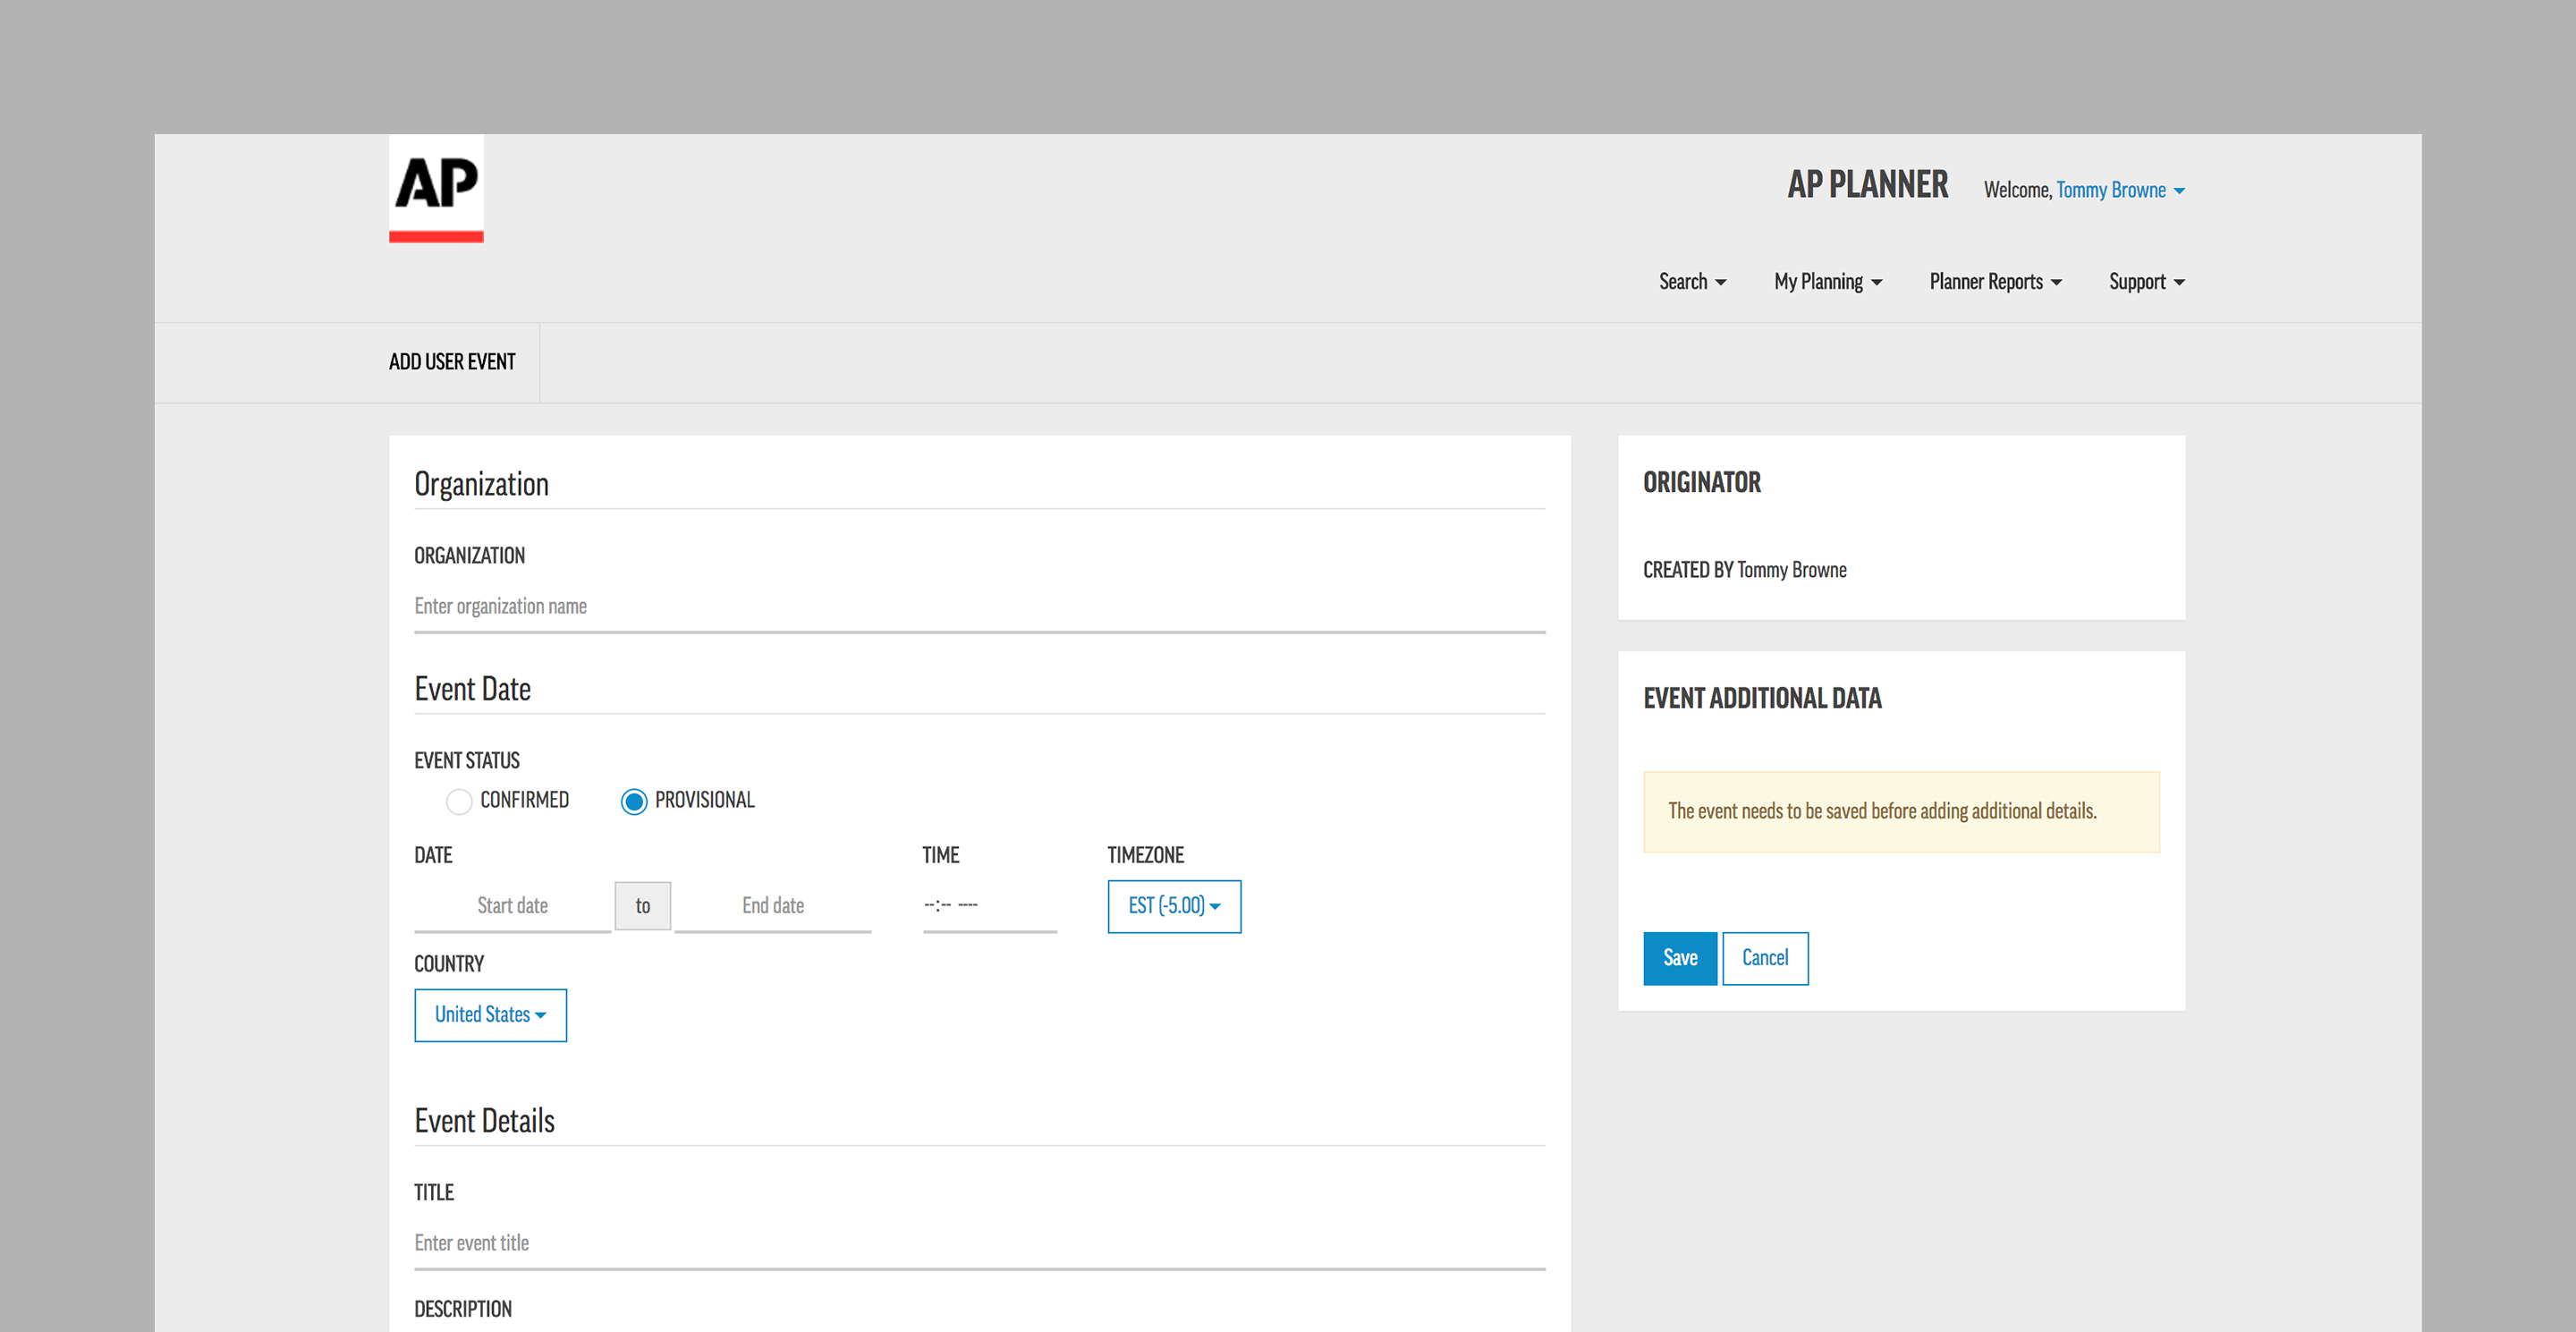2576x1332 pixels.
Task: Click the Organization section heading
Action: point(481,484)
